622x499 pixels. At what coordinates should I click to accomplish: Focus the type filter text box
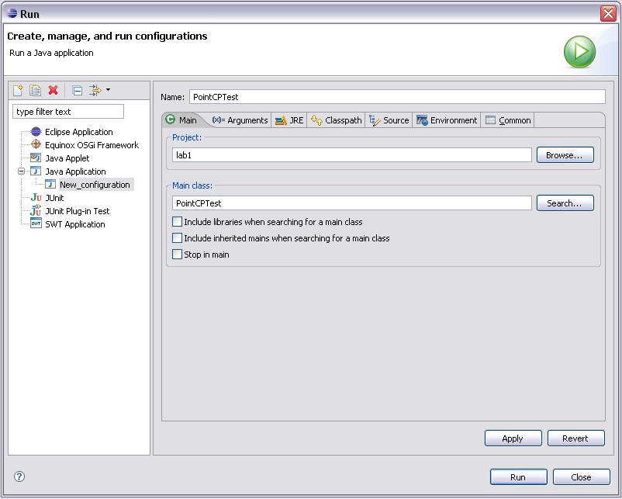(x=68, y=112)
